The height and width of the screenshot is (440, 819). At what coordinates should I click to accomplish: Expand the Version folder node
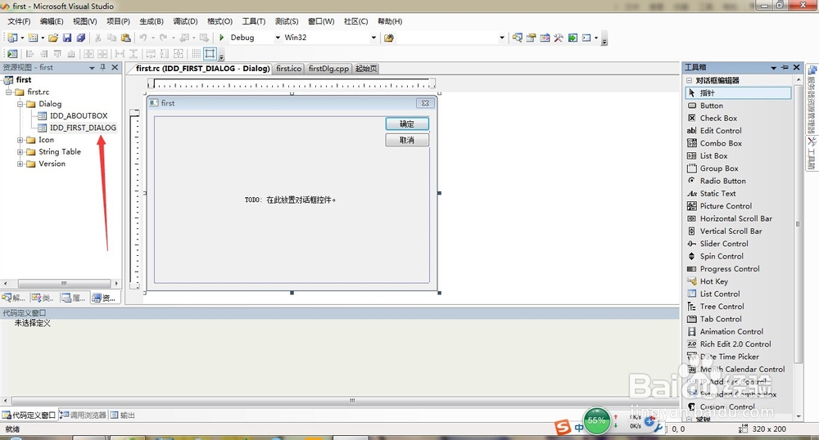tap(20, 164)
